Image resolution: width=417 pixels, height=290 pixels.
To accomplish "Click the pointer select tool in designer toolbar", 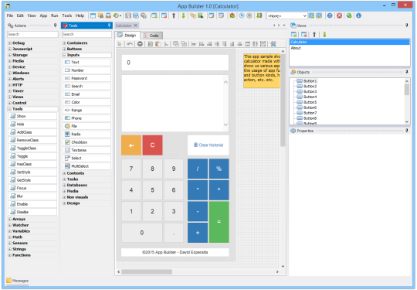I will click(120, 44).
